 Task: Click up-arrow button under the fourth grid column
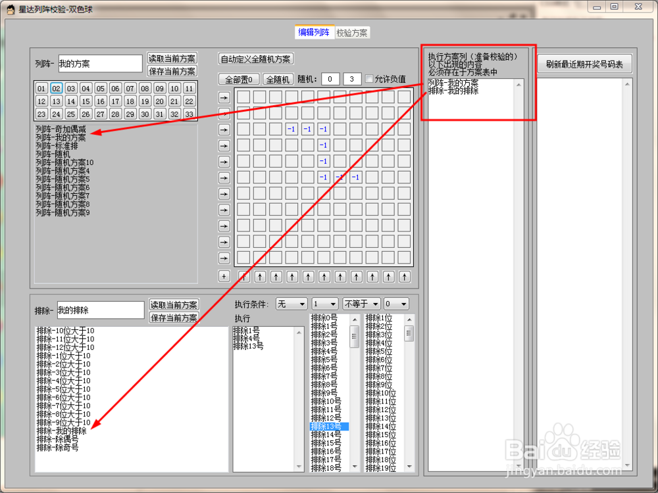293,277
